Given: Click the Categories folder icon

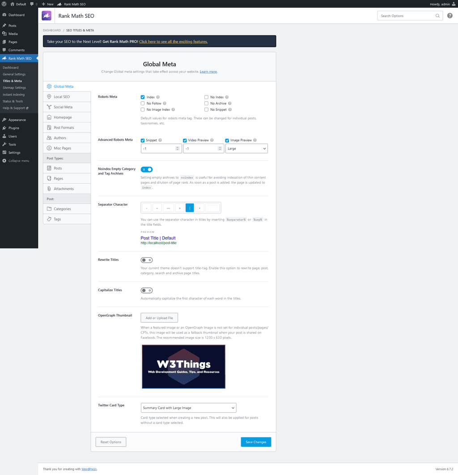Looking at the screenshot, I should click(49, 209).
